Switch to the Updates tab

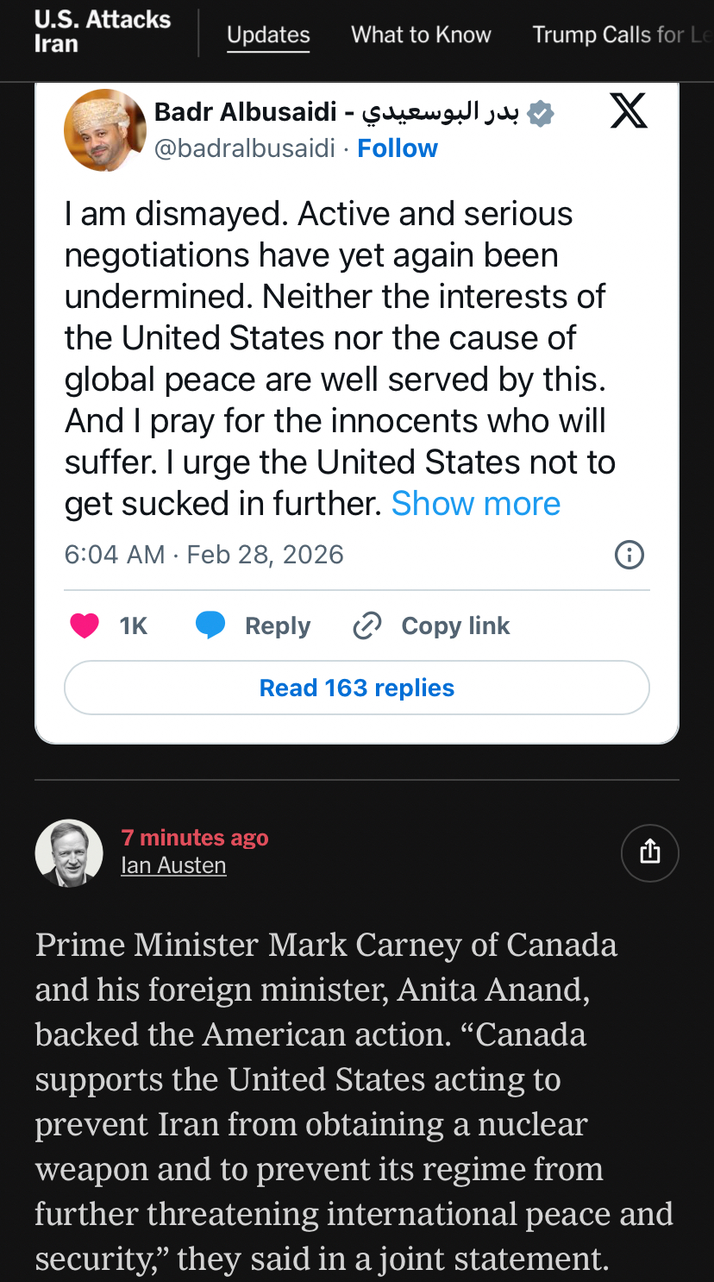click(268, 35)
